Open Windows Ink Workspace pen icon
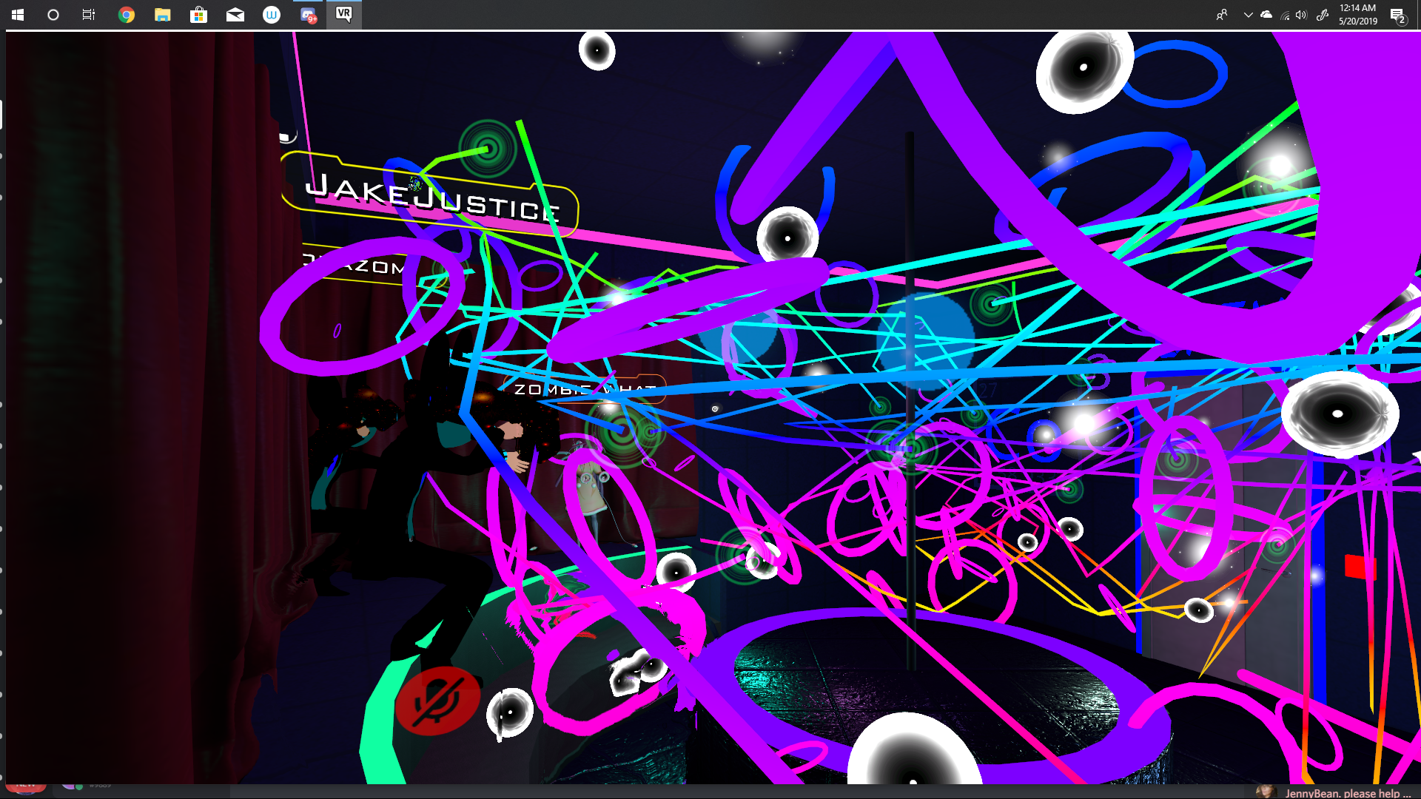The image size is (1421, 799). point(1322,15)
